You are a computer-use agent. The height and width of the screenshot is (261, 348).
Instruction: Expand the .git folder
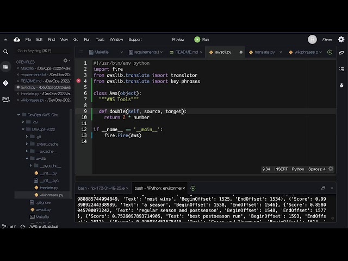27,136
